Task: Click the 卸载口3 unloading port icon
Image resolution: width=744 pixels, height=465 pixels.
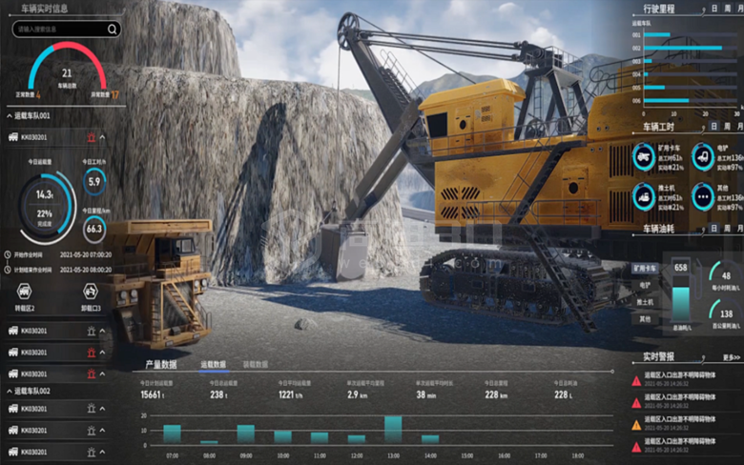Action: point(92,291)
